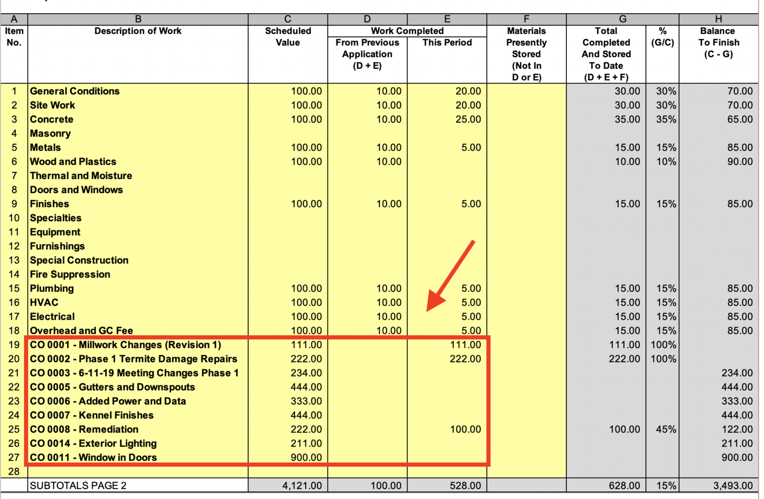Click subtotal total completed 628.00
Viewport: 764px width, 499px height.
[624, 486]
